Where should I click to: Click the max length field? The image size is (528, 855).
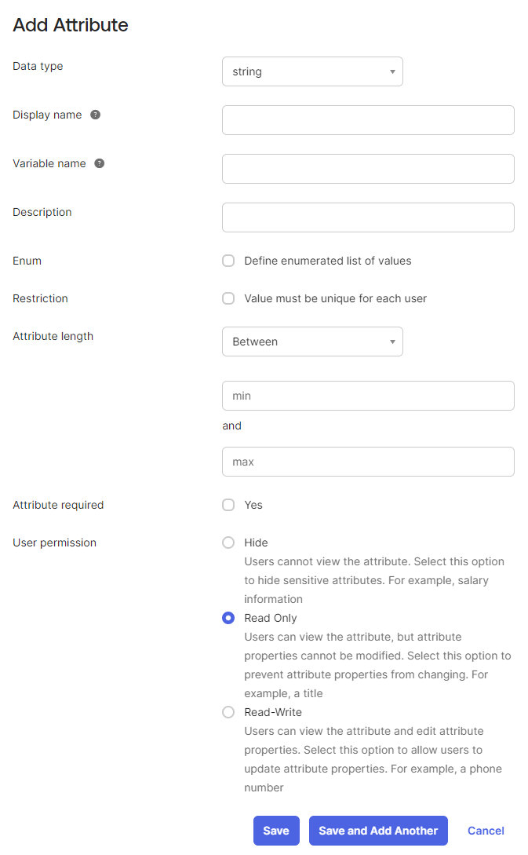pyautogui.click(x=368, y=462)
